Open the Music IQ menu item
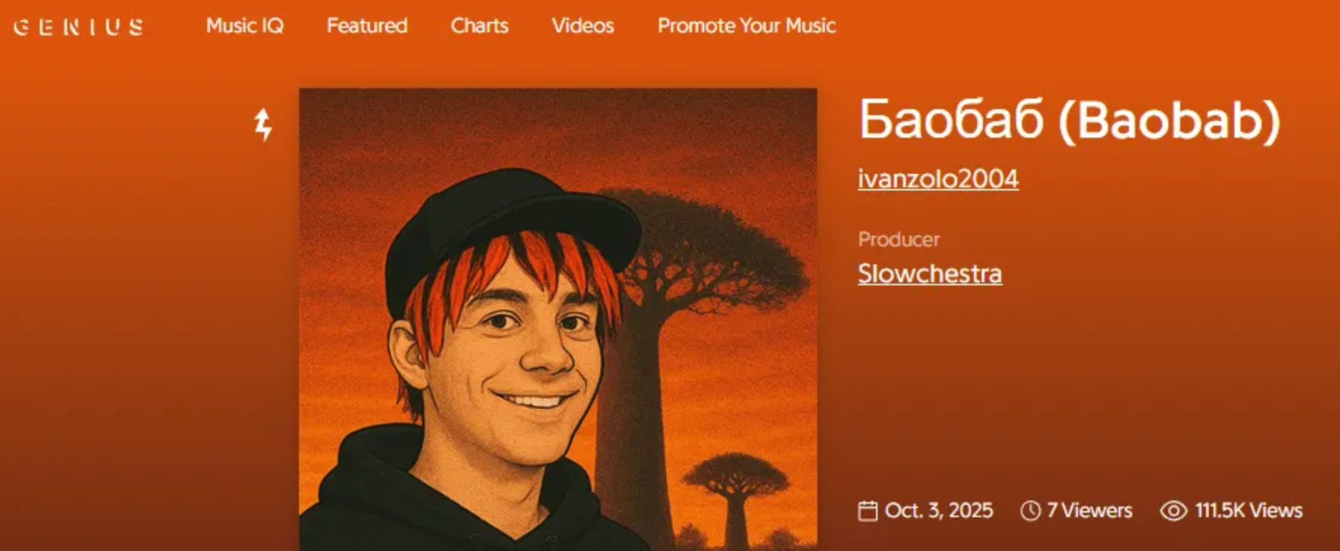Image resolution: width=1340 pixels, height=551 pixels. click(245, 26)
